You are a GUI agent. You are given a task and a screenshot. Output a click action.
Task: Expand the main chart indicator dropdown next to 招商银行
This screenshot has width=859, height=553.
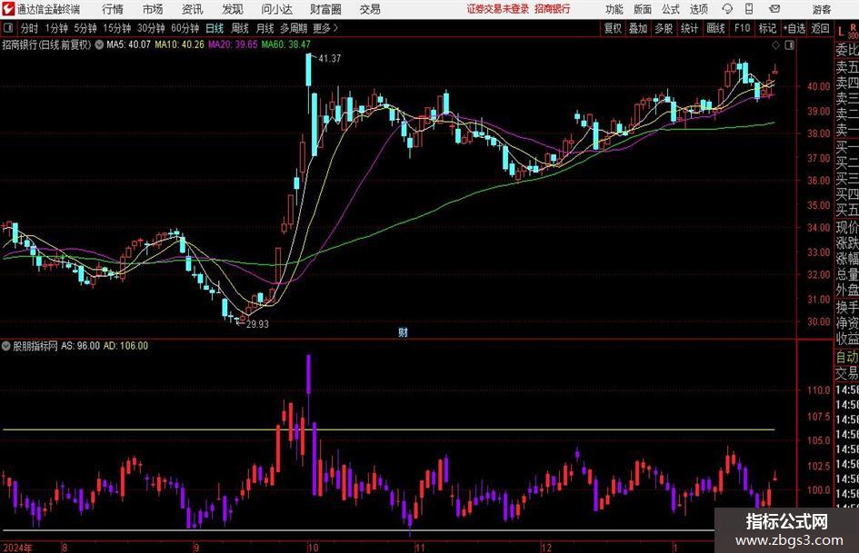click(x=99, y=44)
